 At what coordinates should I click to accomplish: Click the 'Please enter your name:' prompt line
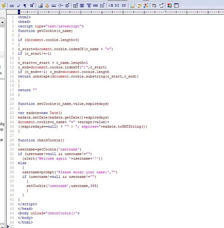(70, 172)
